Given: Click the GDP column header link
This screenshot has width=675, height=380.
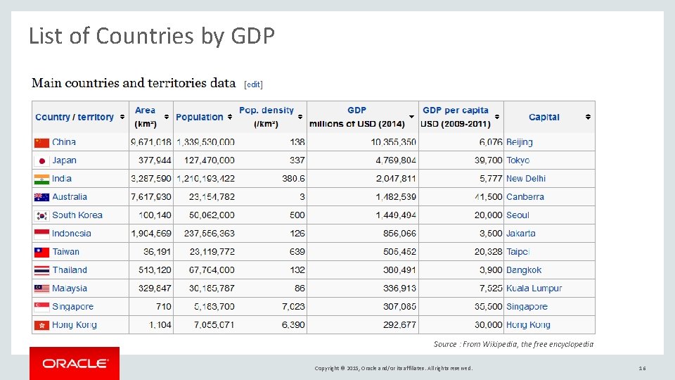Looking at the screenshot, I should click(x=356, y=110).
